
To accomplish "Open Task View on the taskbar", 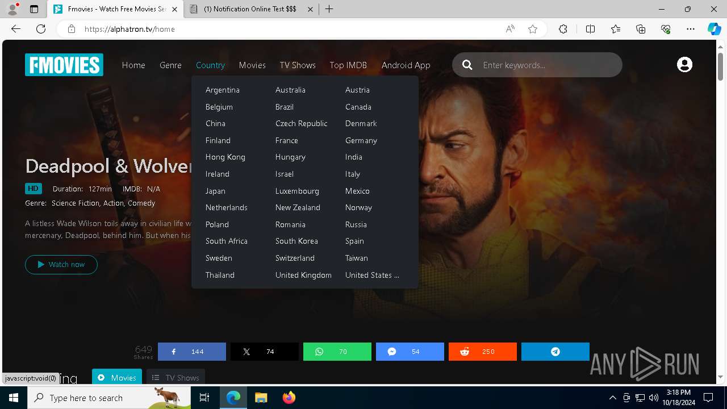I will (204, 398).
